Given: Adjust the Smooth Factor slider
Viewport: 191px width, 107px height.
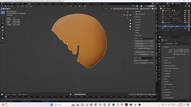Looking at the screenshot, I should 144,41.
